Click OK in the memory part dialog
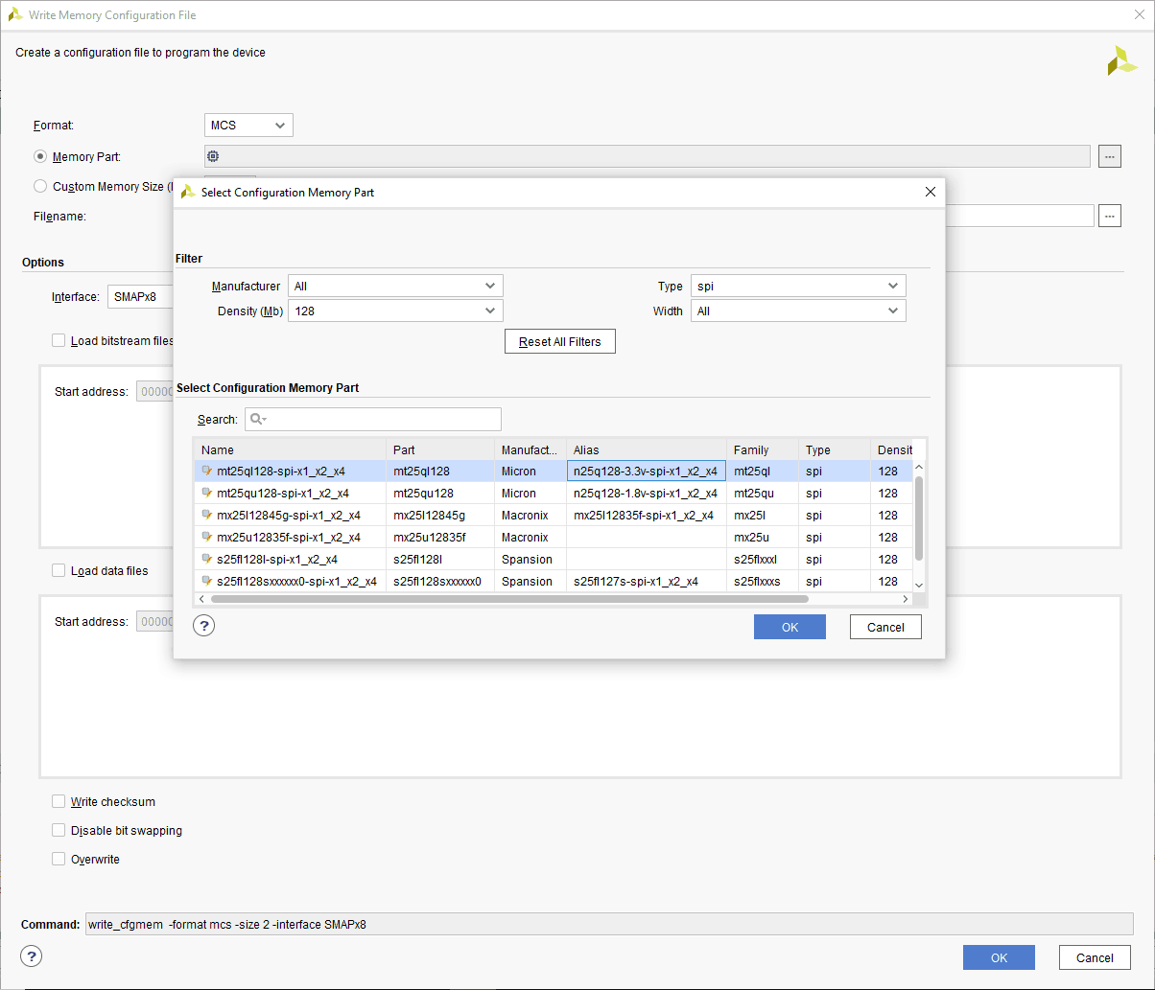This screenshot has height=990, width=1155. coord(790,627)
